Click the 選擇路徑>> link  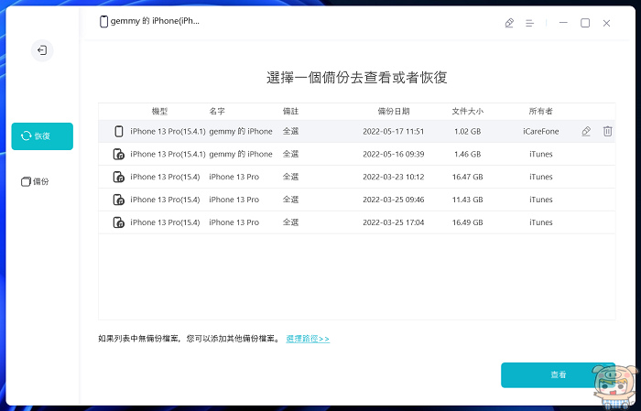[308, 339]
